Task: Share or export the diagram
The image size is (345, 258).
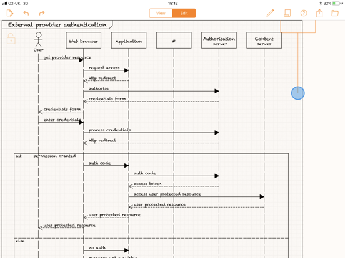Action: tap(319, 13)
